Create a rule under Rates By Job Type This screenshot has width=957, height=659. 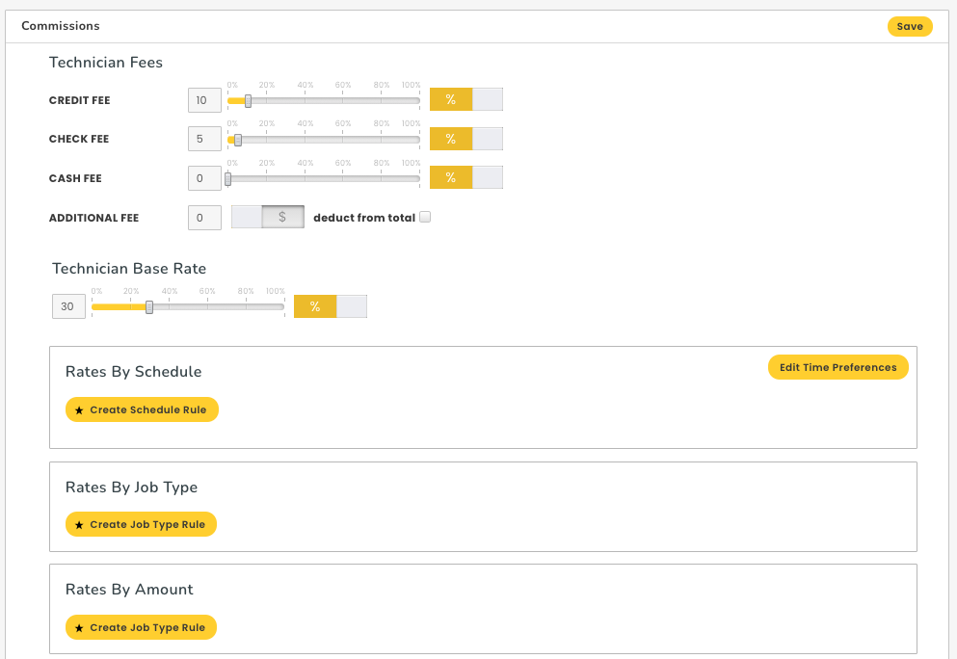pos(141,524)
